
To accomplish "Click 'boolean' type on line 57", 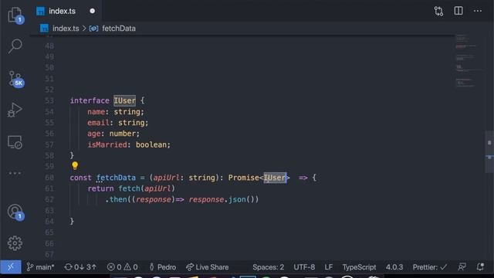I will 151,144.
